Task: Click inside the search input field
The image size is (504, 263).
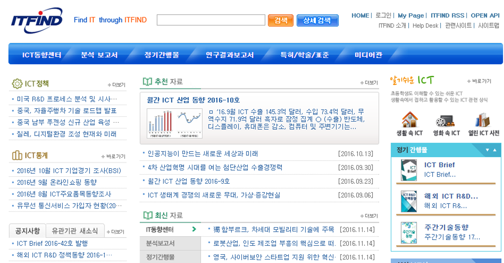Action: coord(210,20)
